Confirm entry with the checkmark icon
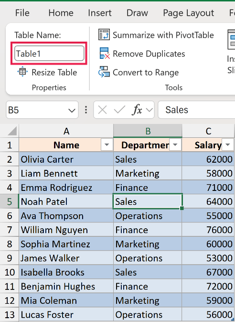Viewport: 235px width, 322px height. [x=119, y=110]
